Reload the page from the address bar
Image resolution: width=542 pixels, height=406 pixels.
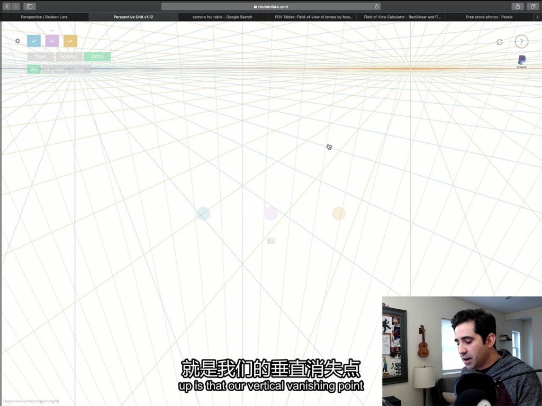[377, 6]
